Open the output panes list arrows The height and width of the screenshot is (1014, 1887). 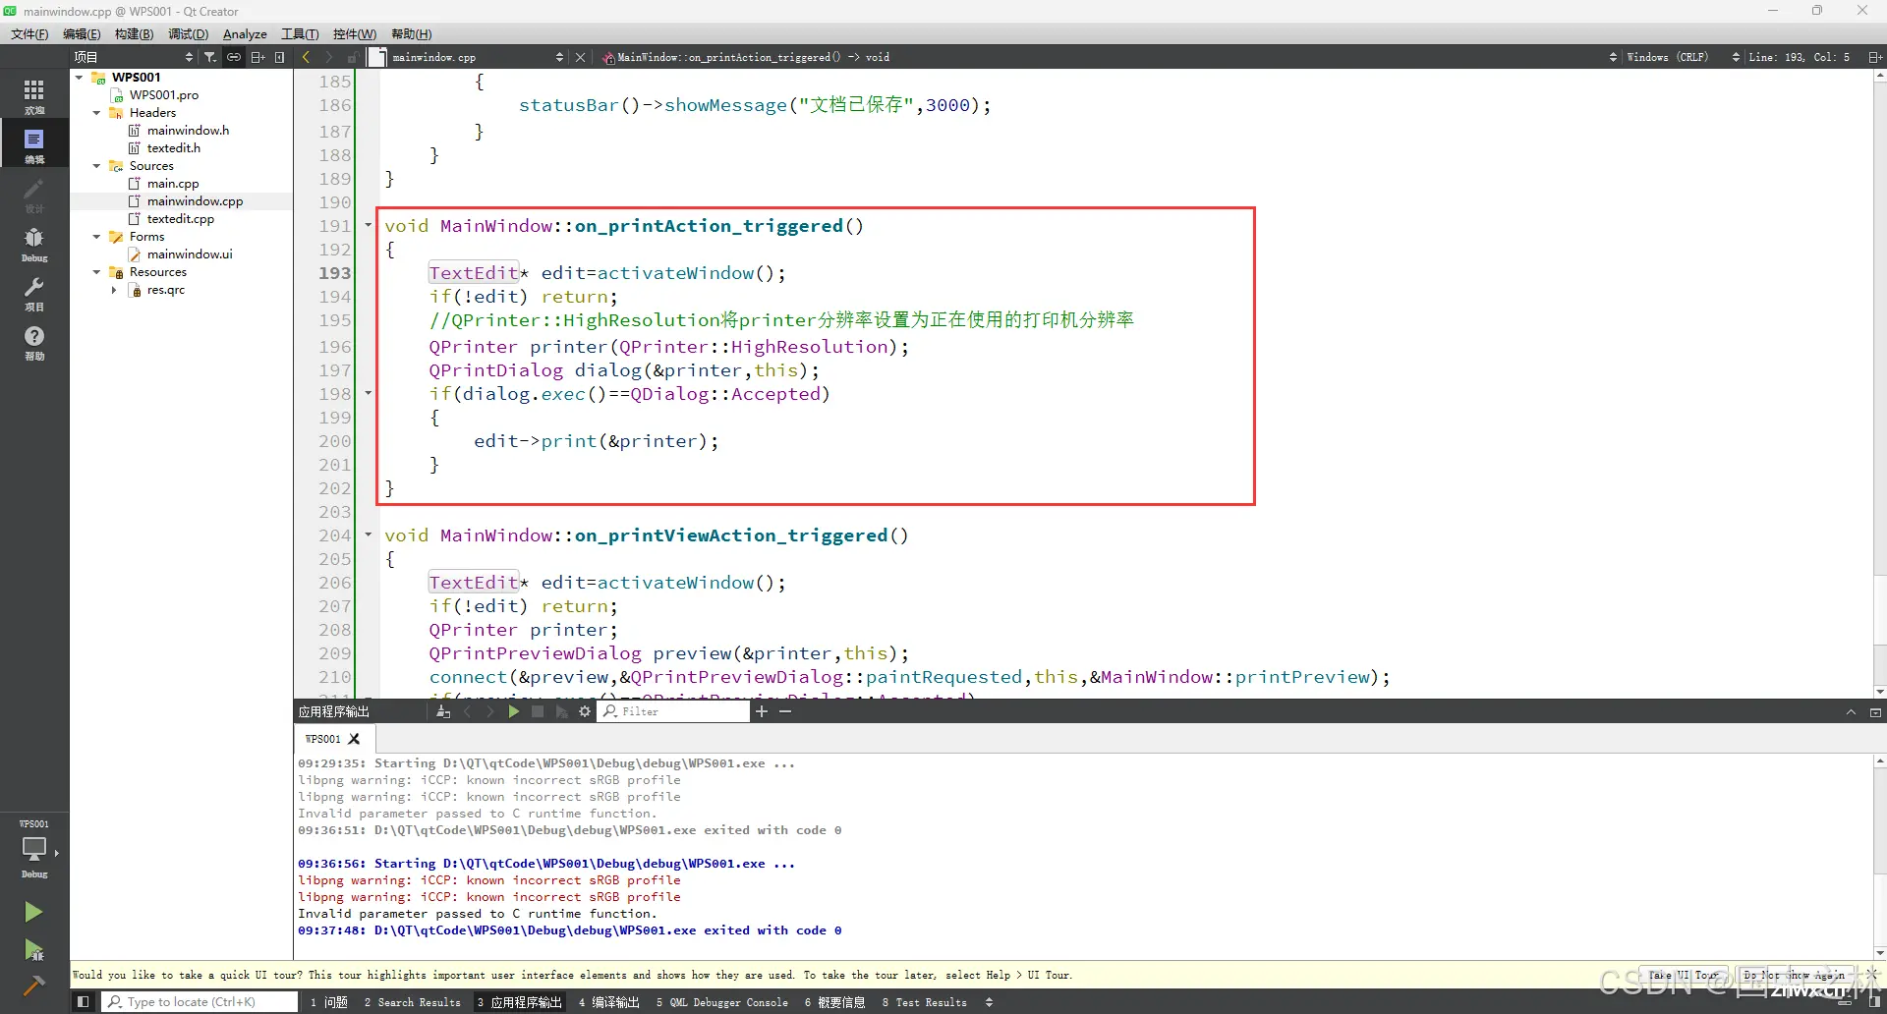[x=989, y=1002]
